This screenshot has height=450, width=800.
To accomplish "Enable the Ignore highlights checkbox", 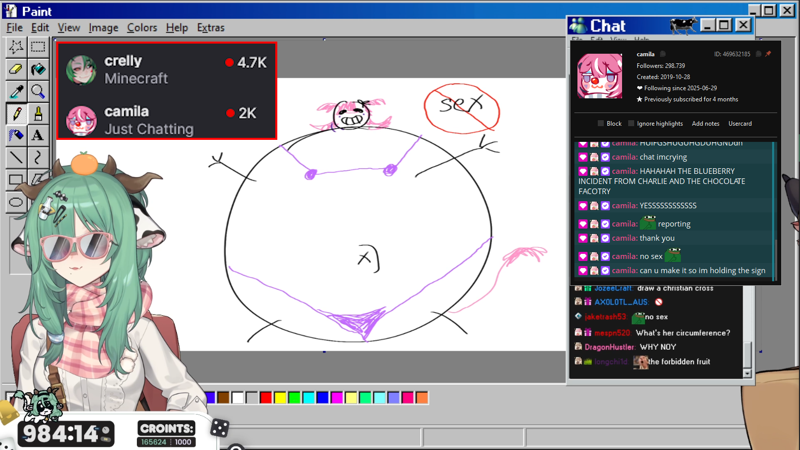I will point(631,123).
